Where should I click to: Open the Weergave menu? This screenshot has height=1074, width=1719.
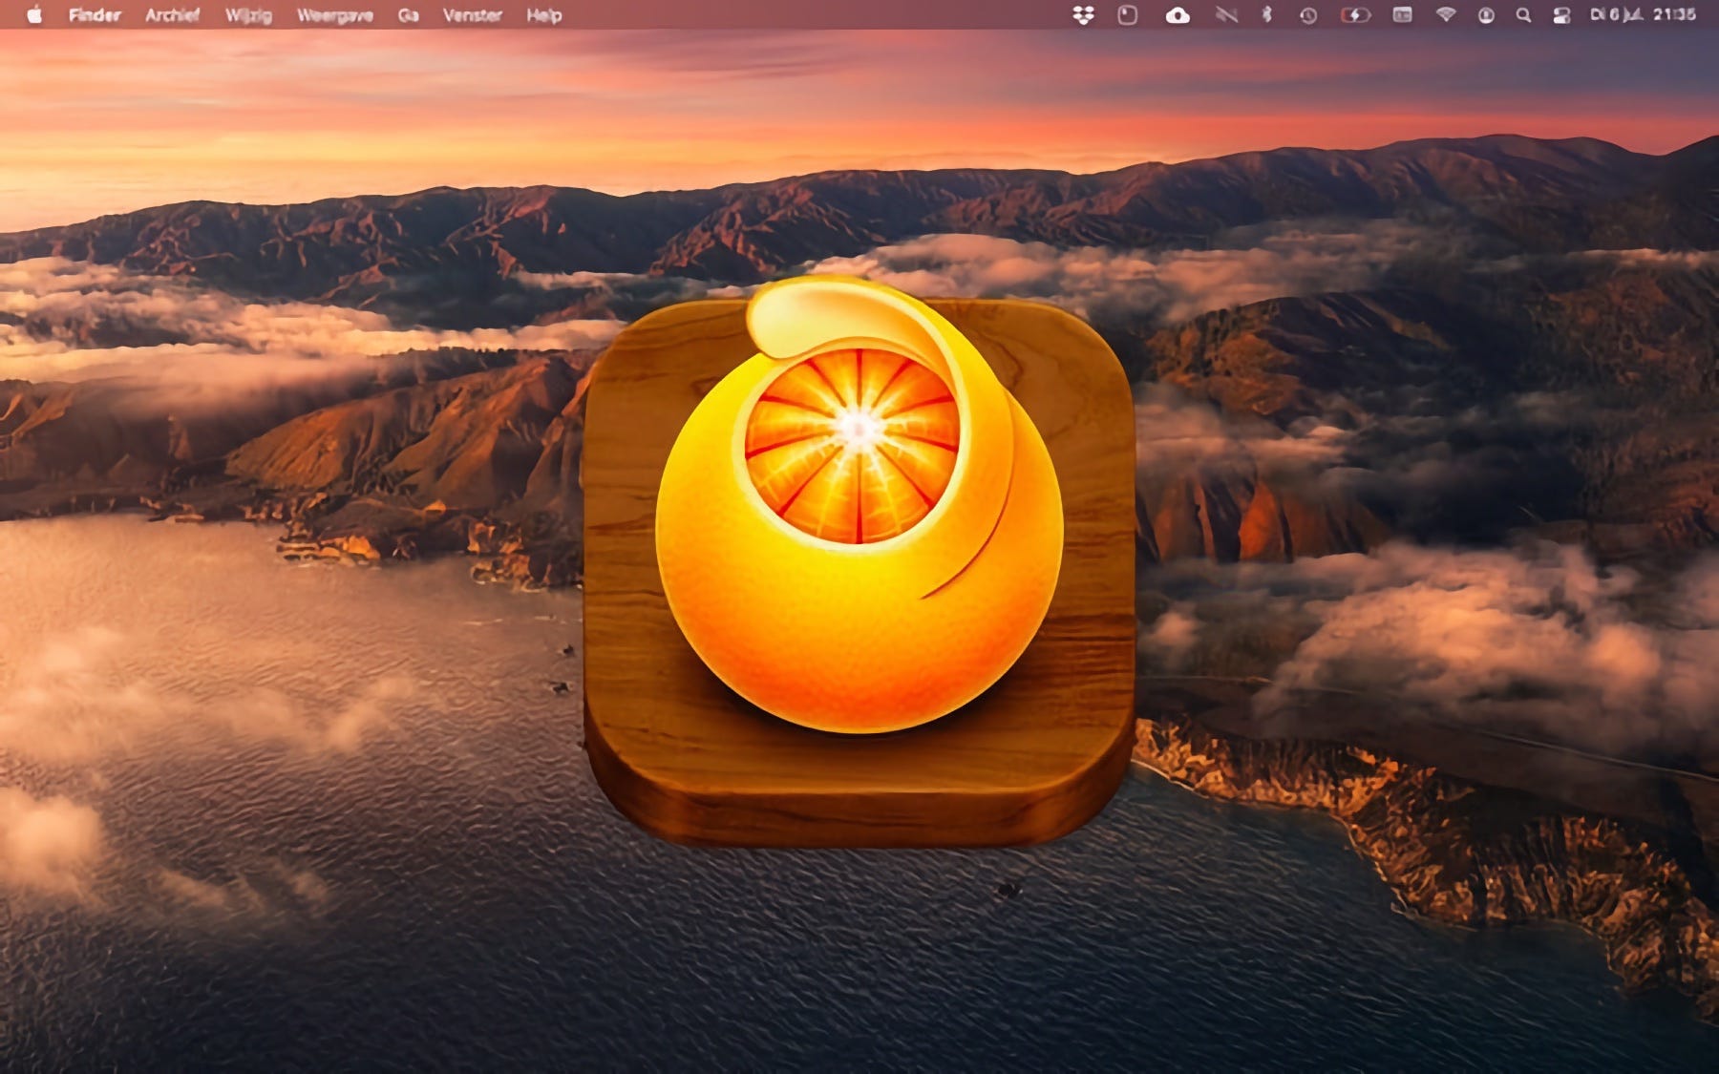[x=334, y=15]
